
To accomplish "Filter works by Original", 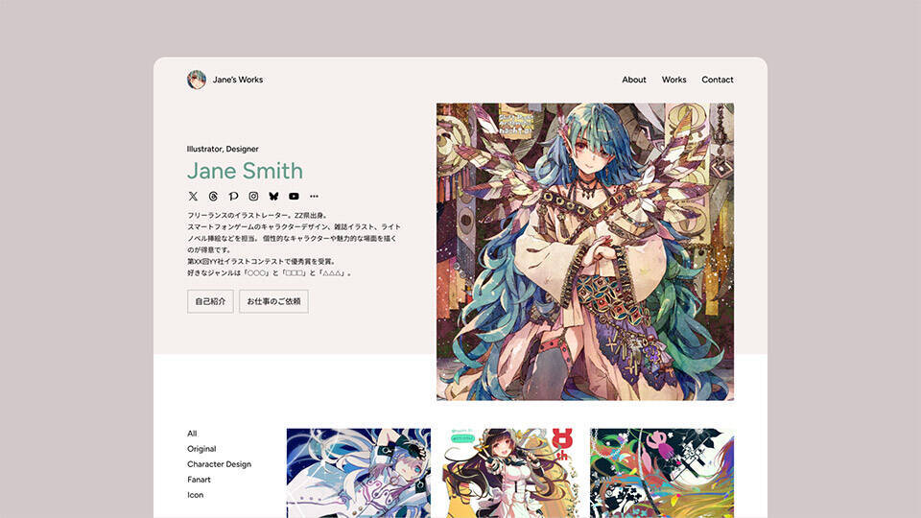I will point(201,449).
